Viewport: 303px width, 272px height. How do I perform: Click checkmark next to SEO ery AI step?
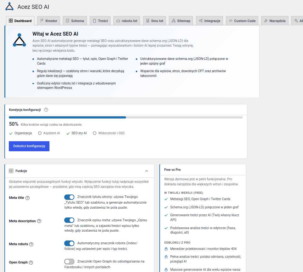(x=68, y=133)
